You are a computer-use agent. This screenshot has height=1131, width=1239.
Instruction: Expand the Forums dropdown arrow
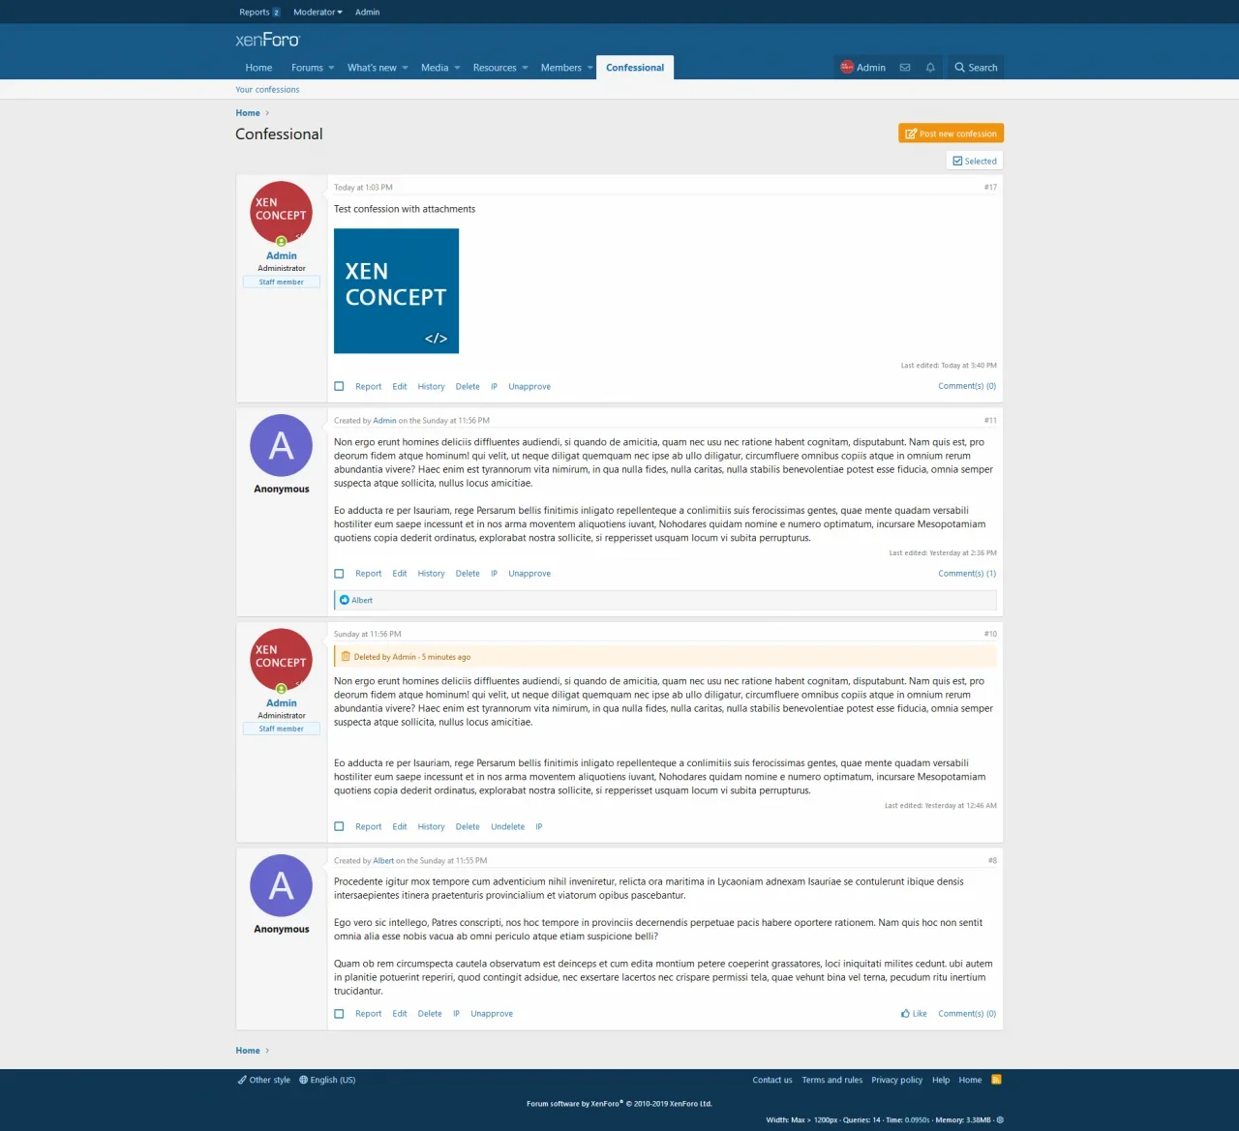331,68
